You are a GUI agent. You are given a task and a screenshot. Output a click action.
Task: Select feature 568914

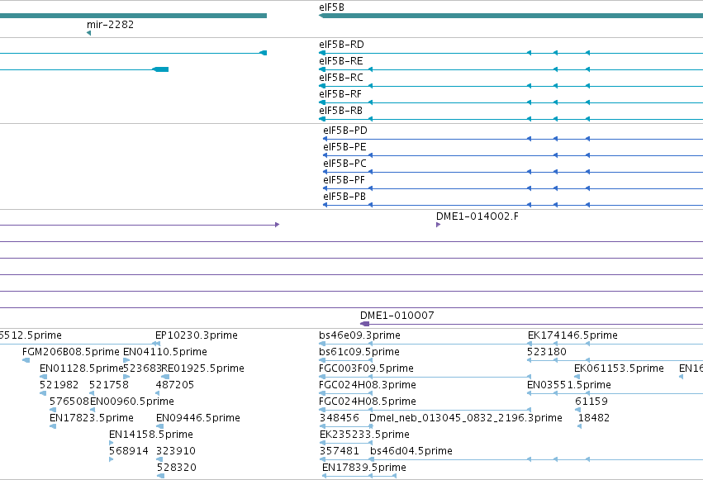click(129, 451)
